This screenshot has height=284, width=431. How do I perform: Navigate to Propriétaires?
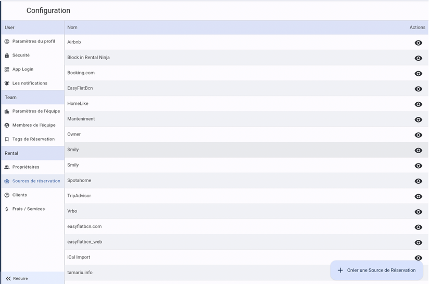(x=33, y=167)
